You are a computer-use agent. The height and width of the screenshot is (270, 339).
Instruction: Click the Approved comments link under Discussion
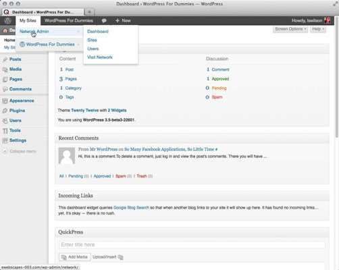pos(220,79)
